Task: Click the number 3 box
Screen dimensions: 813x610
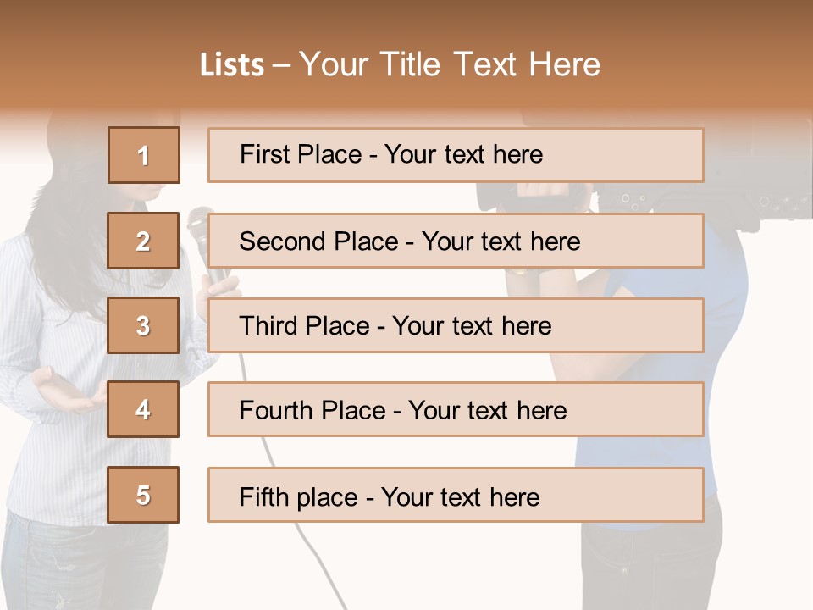Action: pyautogui.click(x=143, y=325)
